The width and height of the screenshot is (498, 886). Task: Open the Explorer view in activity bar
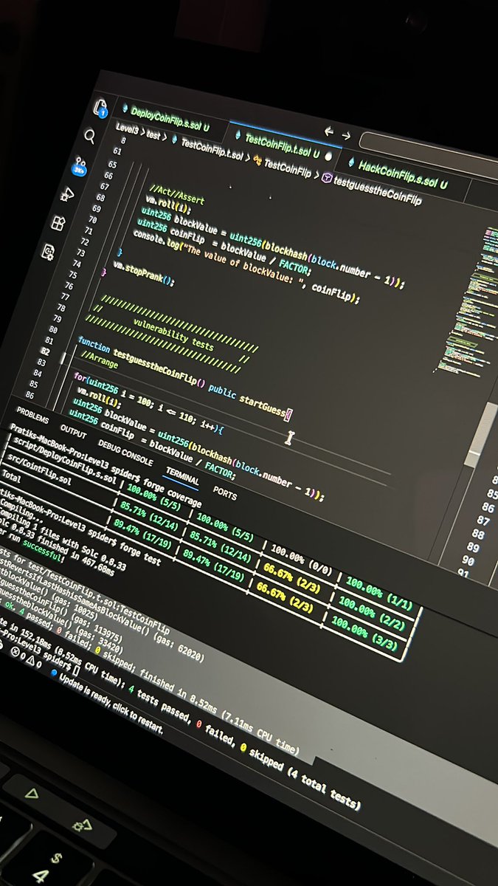point(101,110)
